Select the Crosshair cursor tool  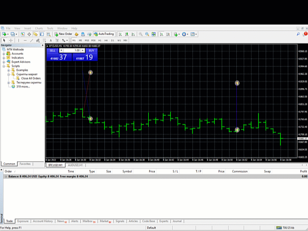11,40
